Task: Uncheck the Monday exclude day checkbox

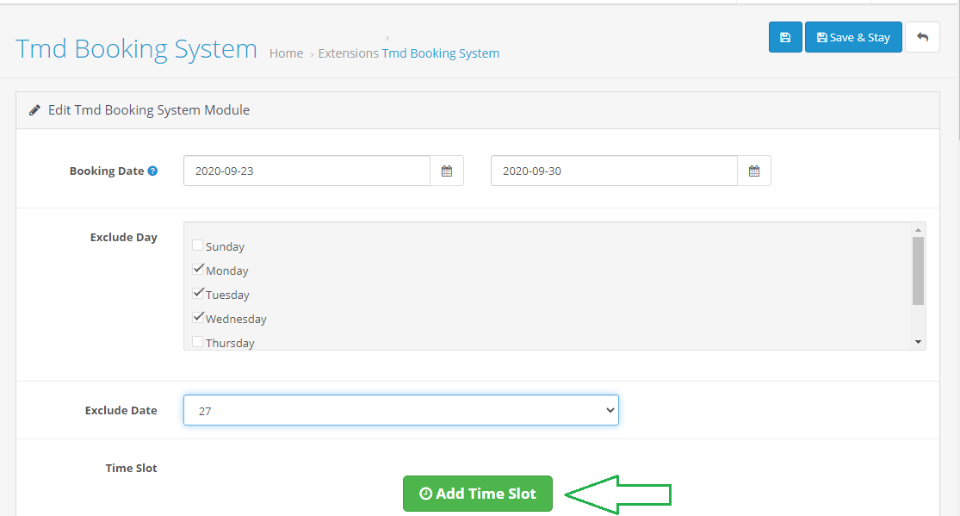Action: point(198,270)
